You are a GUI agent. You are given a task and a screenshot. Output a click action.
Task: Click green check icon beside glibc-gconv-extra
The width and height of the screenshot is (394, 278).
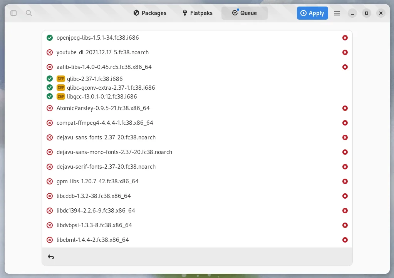[x=50, y=87]
